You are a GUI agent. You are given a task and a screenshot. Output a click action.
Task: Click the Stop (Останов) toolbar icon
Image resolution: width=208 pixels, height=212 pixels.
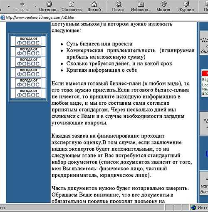point(49,4)
